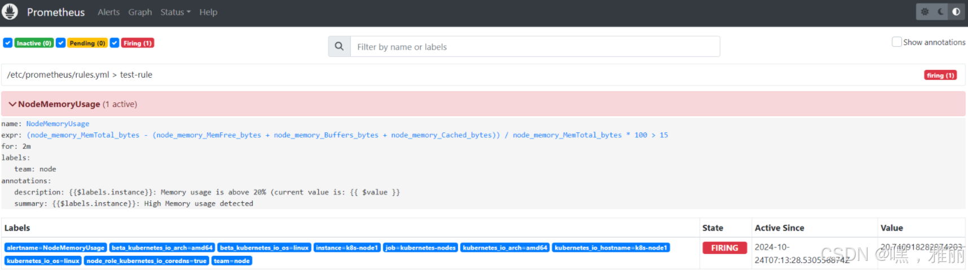This screenshot has height=271, width=968.
Task: Go to the Prometheus home link
Action: point(56,12)
